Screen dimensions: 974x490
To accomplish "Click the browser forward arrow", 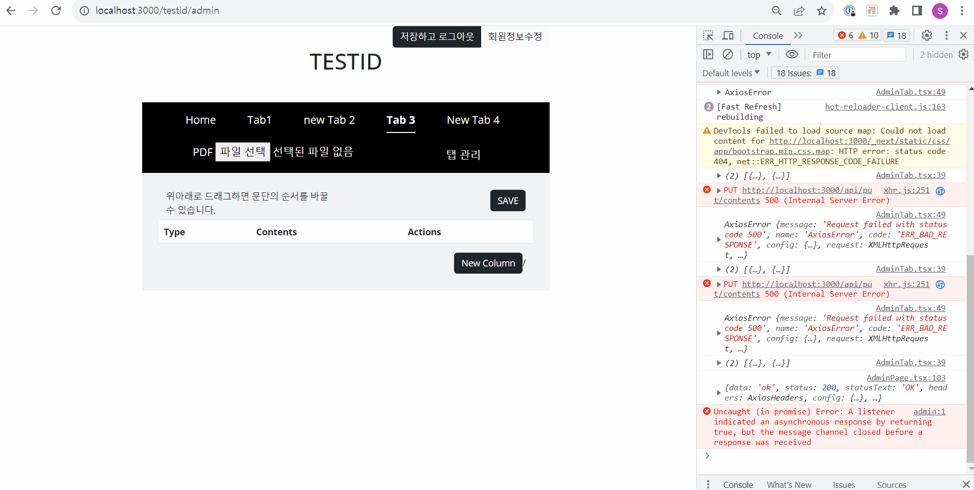I will click(x=33, y=10).
